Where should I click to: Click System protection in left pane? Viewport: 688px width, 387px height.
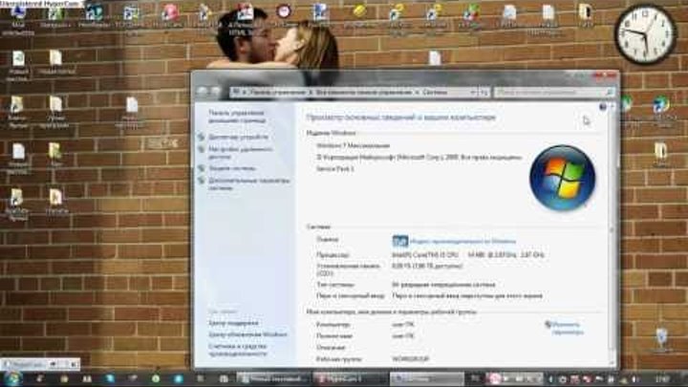[232, 168]
